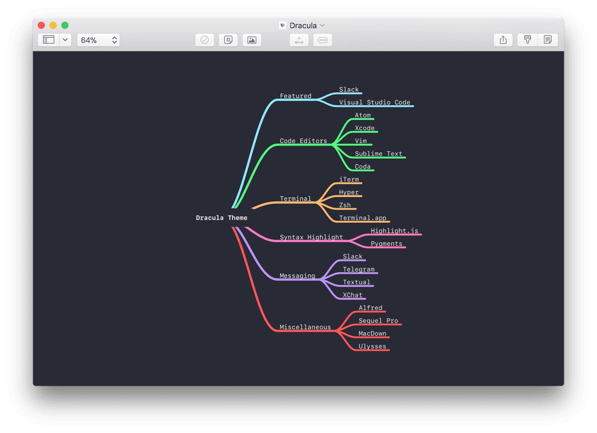Open the style formatting panel
Image resolution: width=597 pixels, height=433 pixels.
527,40
